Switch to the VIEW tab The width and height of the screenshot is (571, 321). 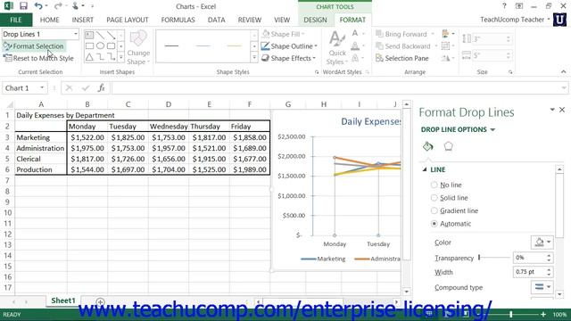point(282,20)
